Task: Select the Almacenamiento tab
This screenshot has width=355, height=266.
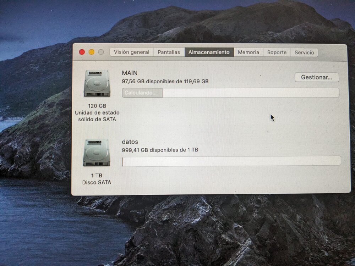Action: [x=209, y=52]
